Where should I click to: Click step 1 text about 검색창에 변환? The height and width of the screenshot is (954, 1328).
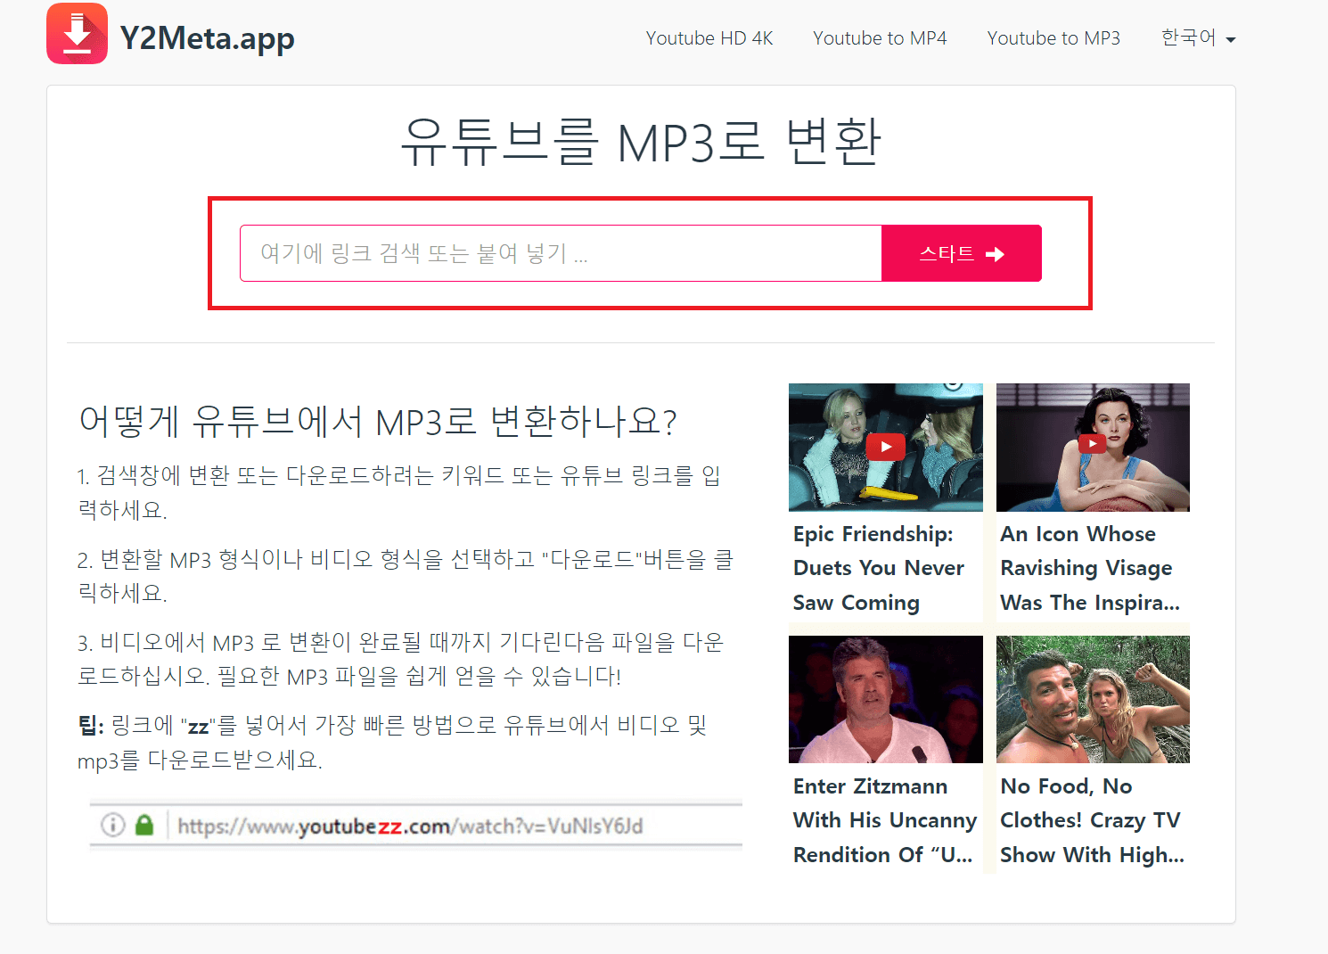click(x=399, y=492)
